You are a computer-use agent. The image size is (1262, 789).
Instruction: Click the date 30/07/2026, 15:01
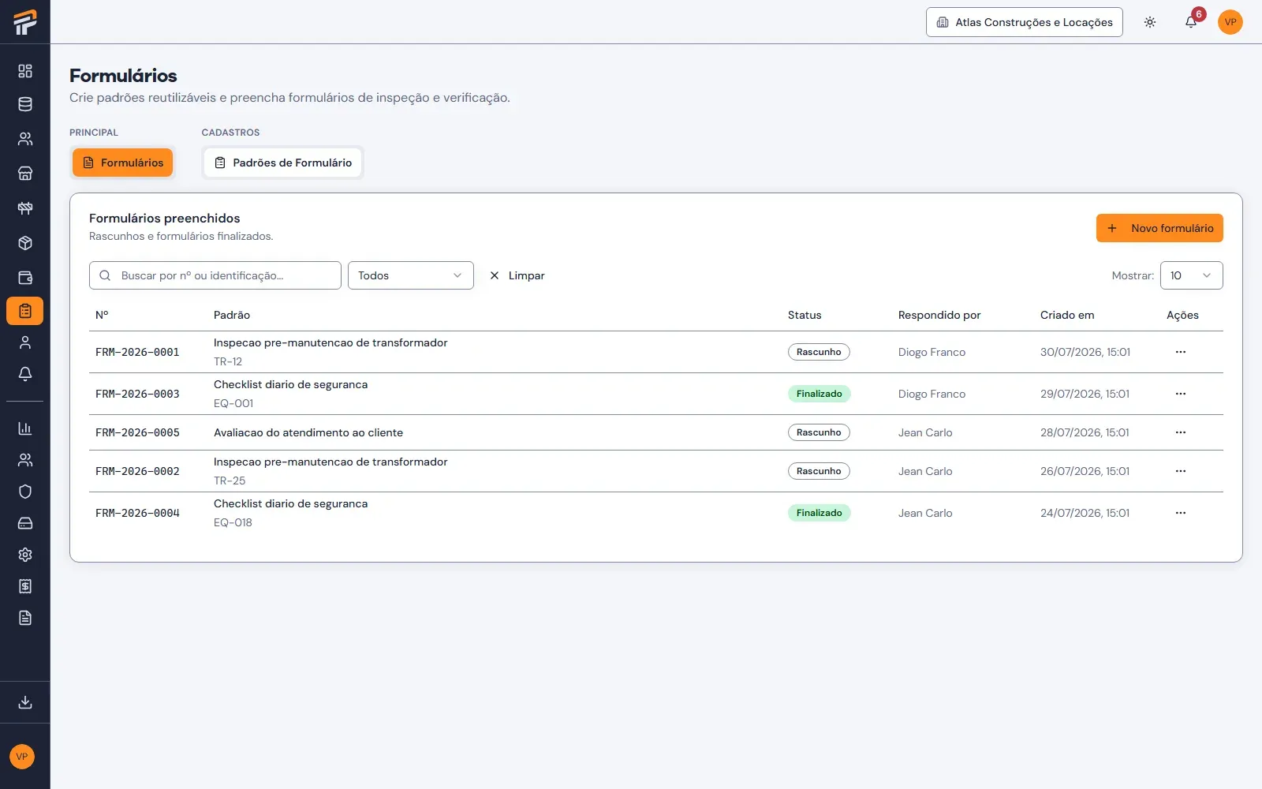tap(1085, 352)
